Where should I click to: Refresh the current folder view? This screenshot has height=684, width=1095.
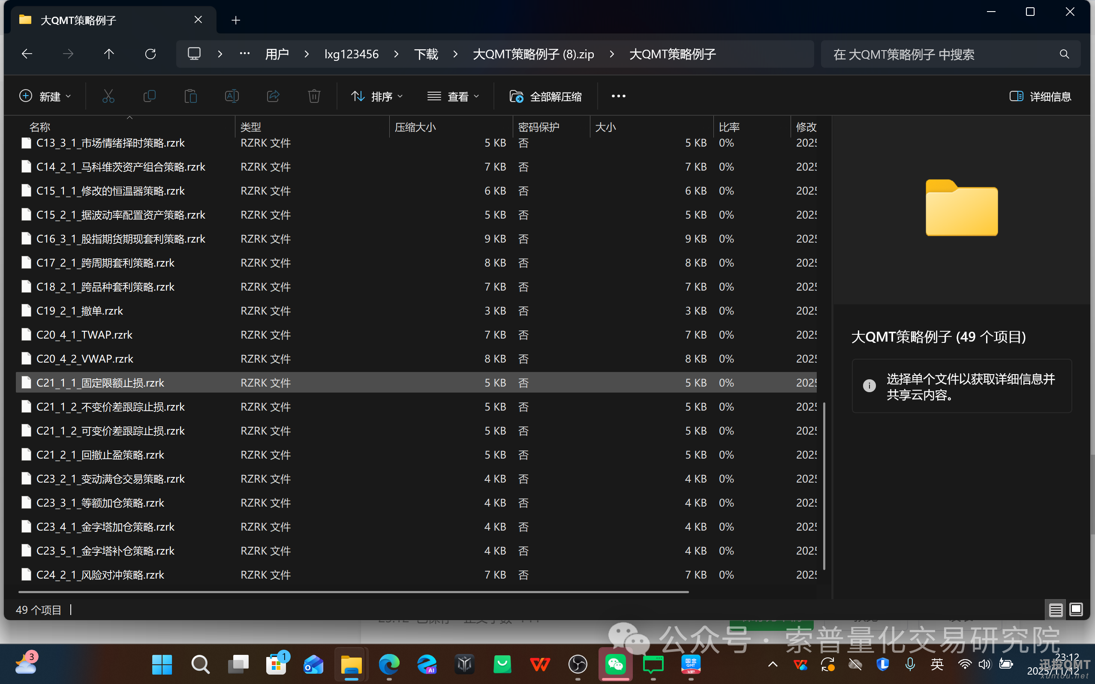tap(150, 54)
